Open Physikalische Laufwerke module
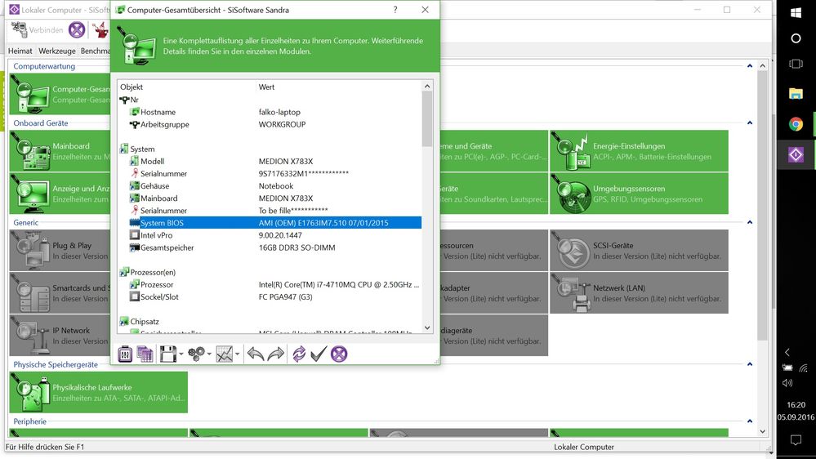Image resolution: width=816 pixels, height=459 pixels. pos(98,392)
